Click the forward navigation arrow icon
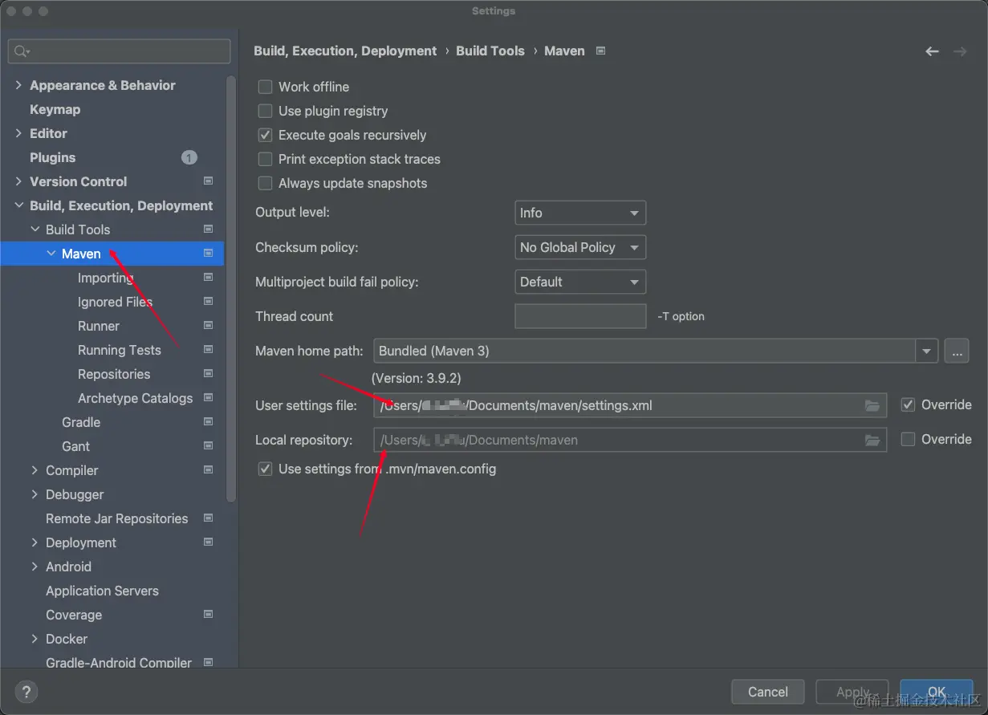The width and height of the screenshot is (988, 715). click(x=960, y=51)
